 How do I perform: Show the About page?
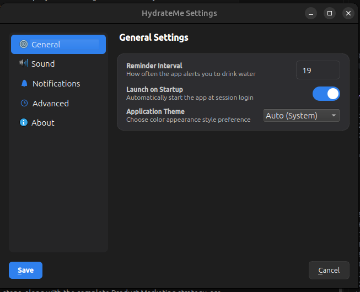(x=58, y=123)
